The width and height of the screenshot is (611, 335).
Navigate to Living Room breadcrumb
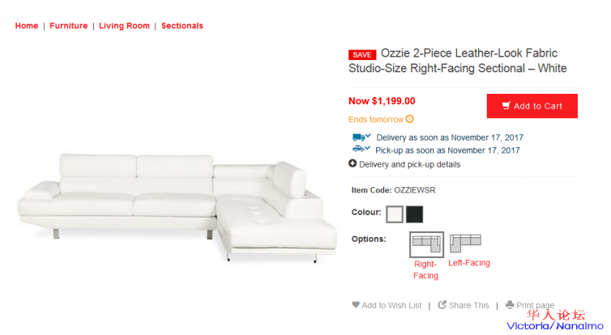(125, 26)
